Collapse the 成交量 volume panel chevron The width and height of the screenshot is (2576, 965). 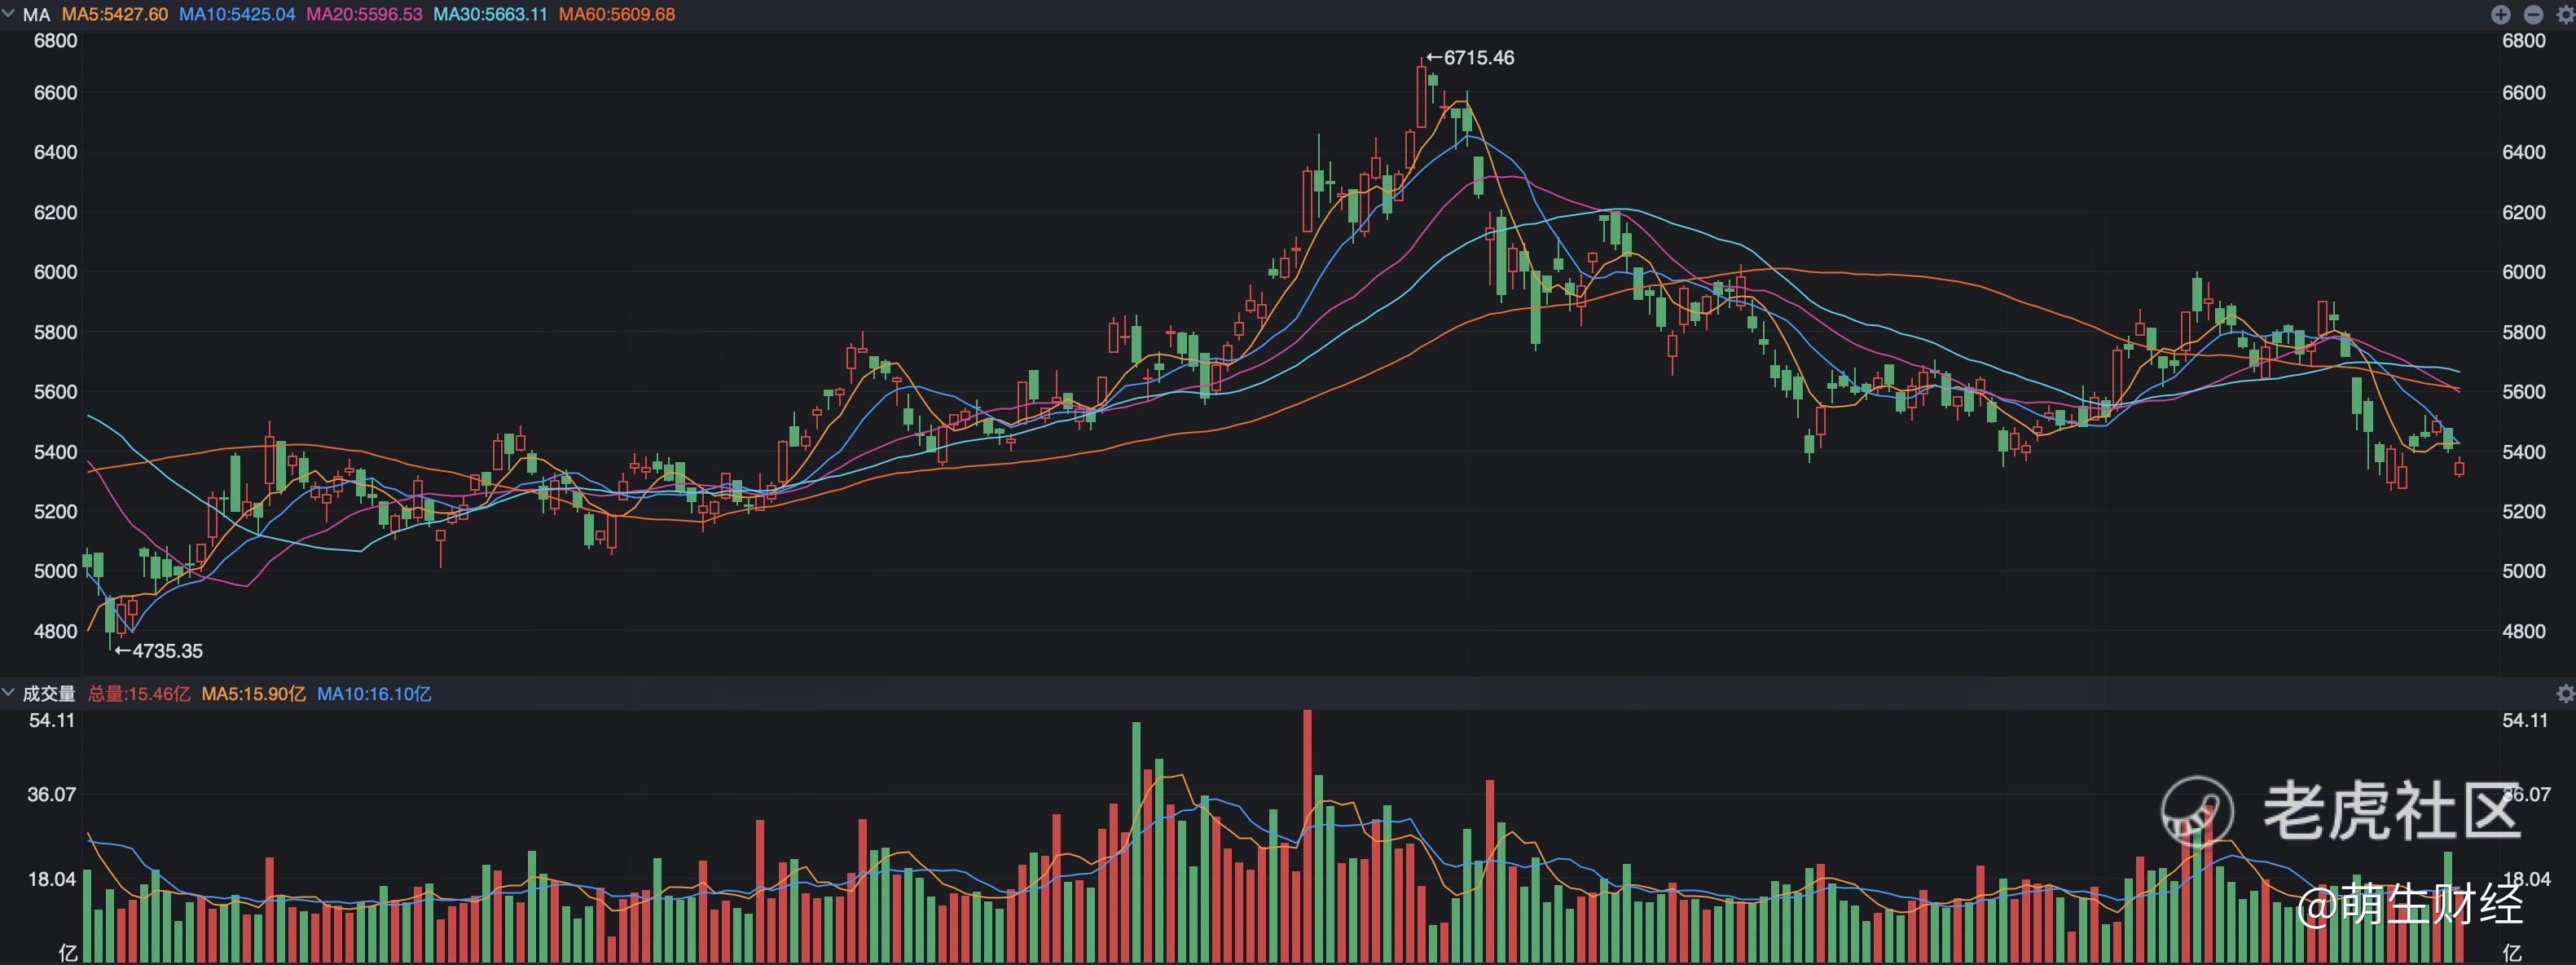pyautogui.click(x=9, y=693)
